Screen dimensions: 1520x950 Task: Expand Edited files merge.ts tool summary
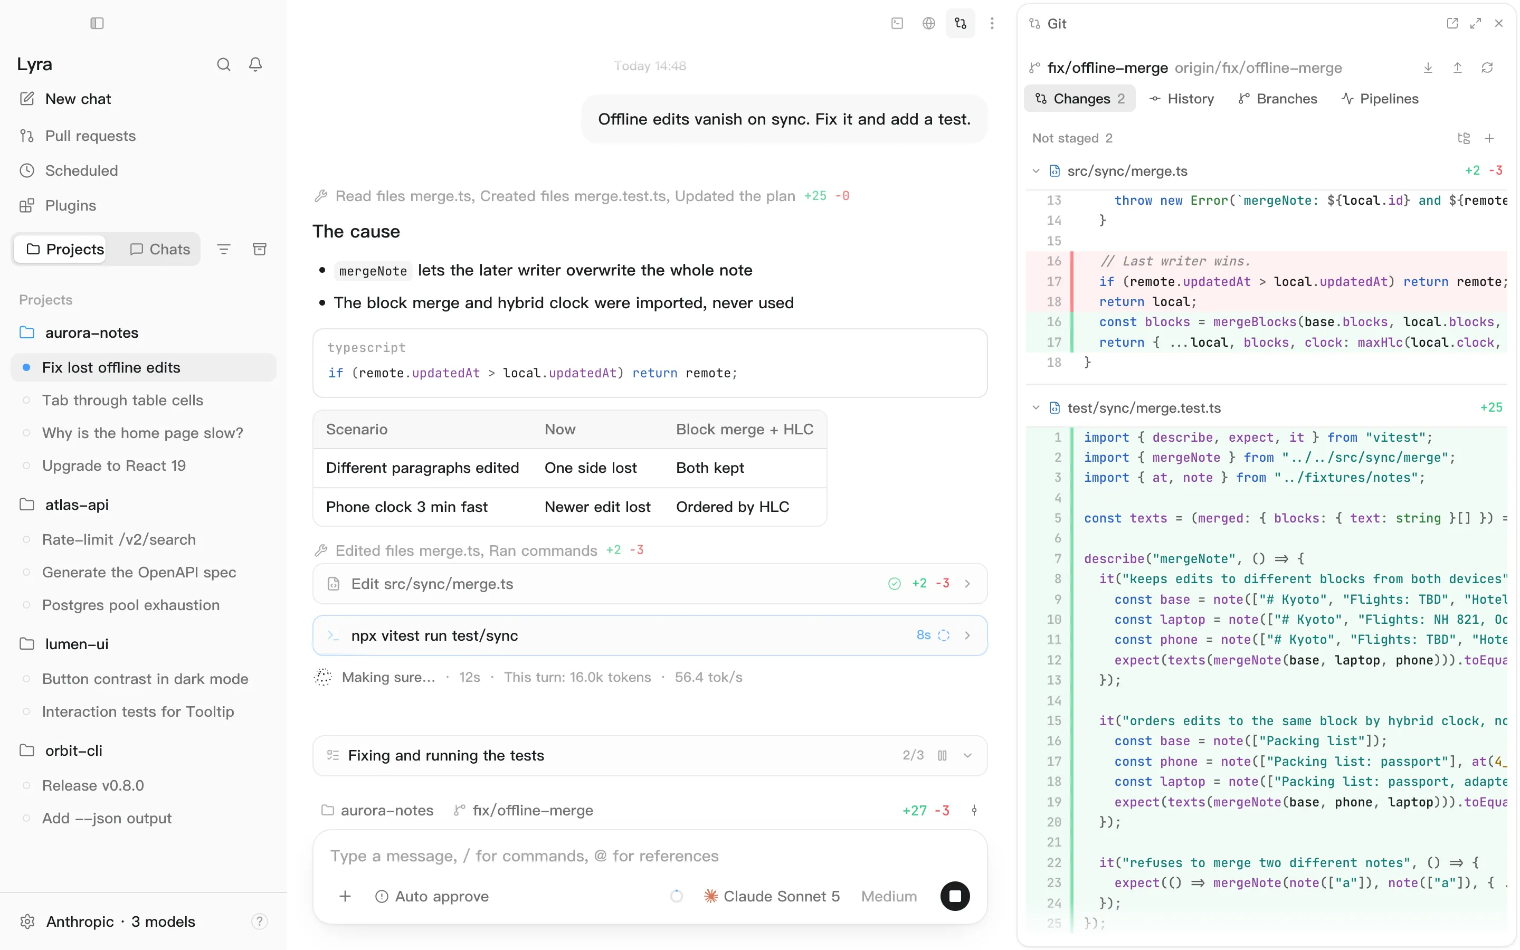point(479,550)
